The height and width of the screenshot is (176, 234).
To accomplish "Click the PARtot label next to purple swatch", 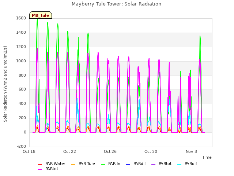I will (x=165, y=164).
